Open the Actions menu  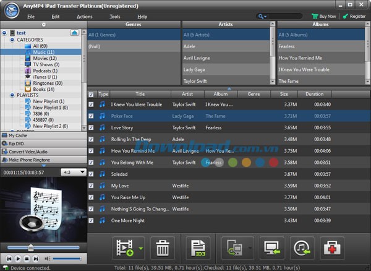[85, 17]
